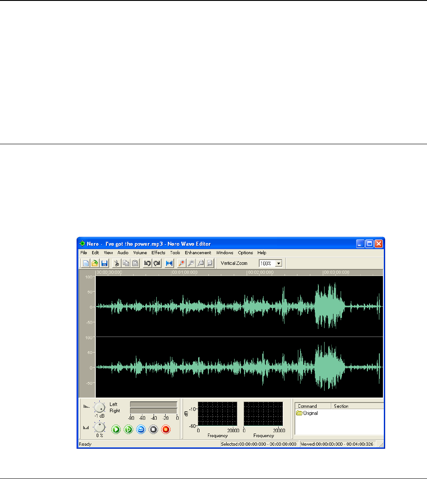Click the Right channel level meter
This screenshot has height=479, width=427.
click(153, 410)
